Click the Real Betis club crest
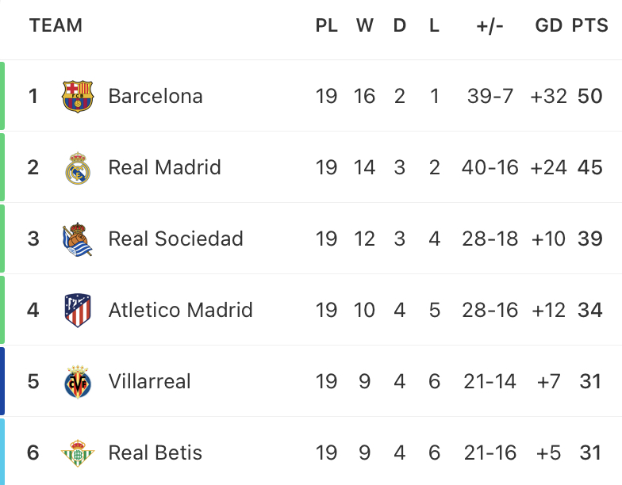622x485 pixels. coord(78,453)
